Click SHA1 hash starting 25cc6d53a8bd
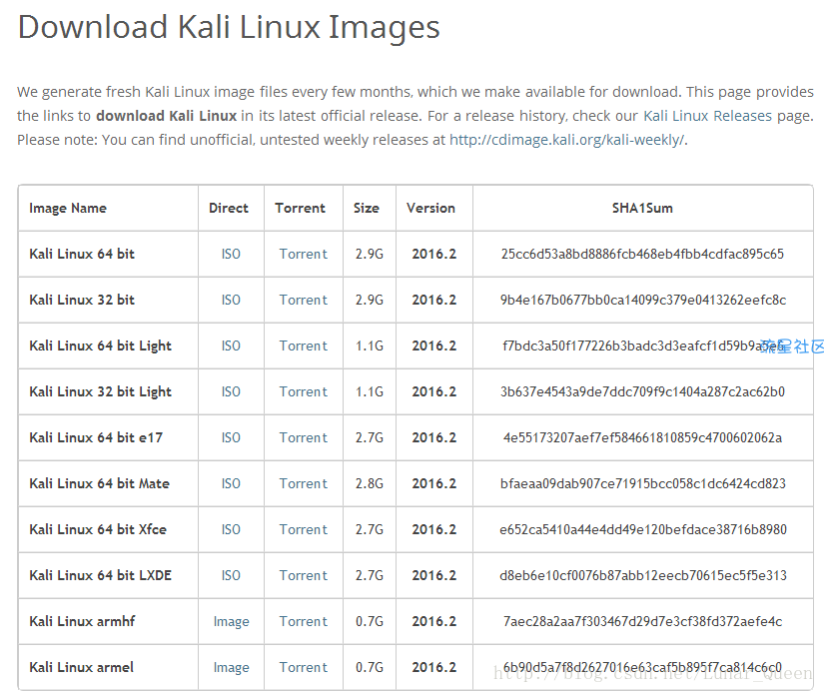This screenshot has width=824, height=693. click(x=642, y=254)
